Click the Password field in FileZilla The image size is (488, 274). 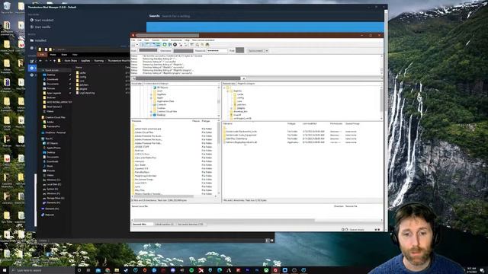point(217,50)
